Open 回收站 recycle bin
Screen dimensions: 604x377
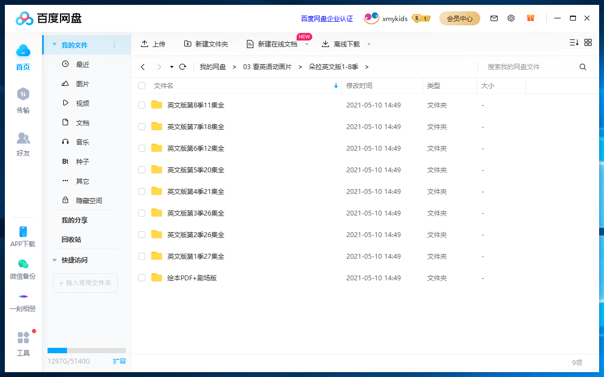point(71,239)
